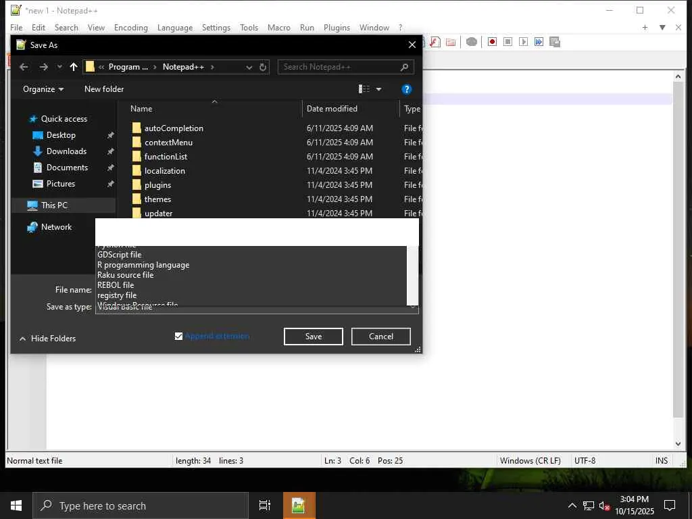Screen dimensions: 692x519
Task: Collapse with Hide Folders
Action: pyautogui.click(x=48, y=339)
